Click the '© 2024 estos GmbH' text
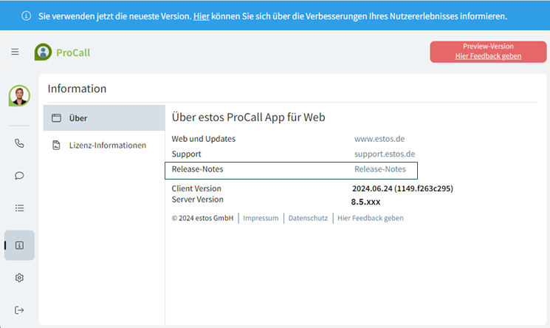Viewport: 550px width, 328px height. pyautogui.click(x=202, y=218)
